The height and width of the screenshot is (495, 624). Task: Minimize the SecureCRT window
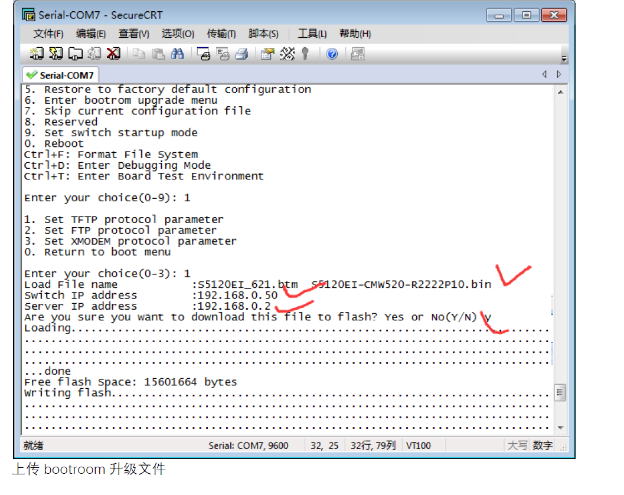[x=499, y=15]
